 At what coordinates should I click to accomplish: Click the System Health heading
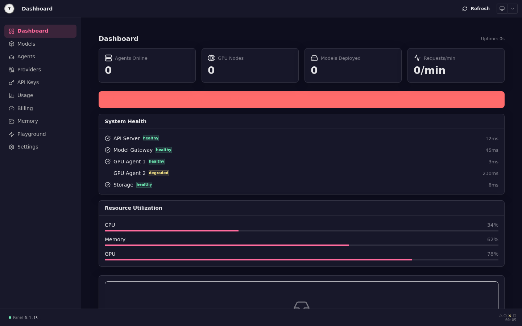pos(125,121)
